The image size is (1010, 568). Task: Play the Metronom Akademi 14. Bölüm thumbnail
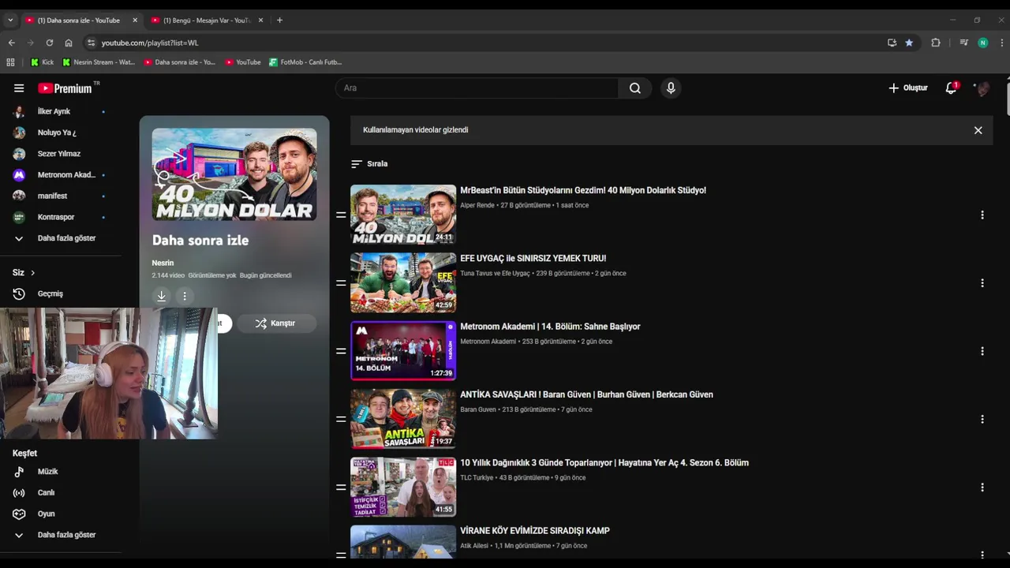click(403, 351)
